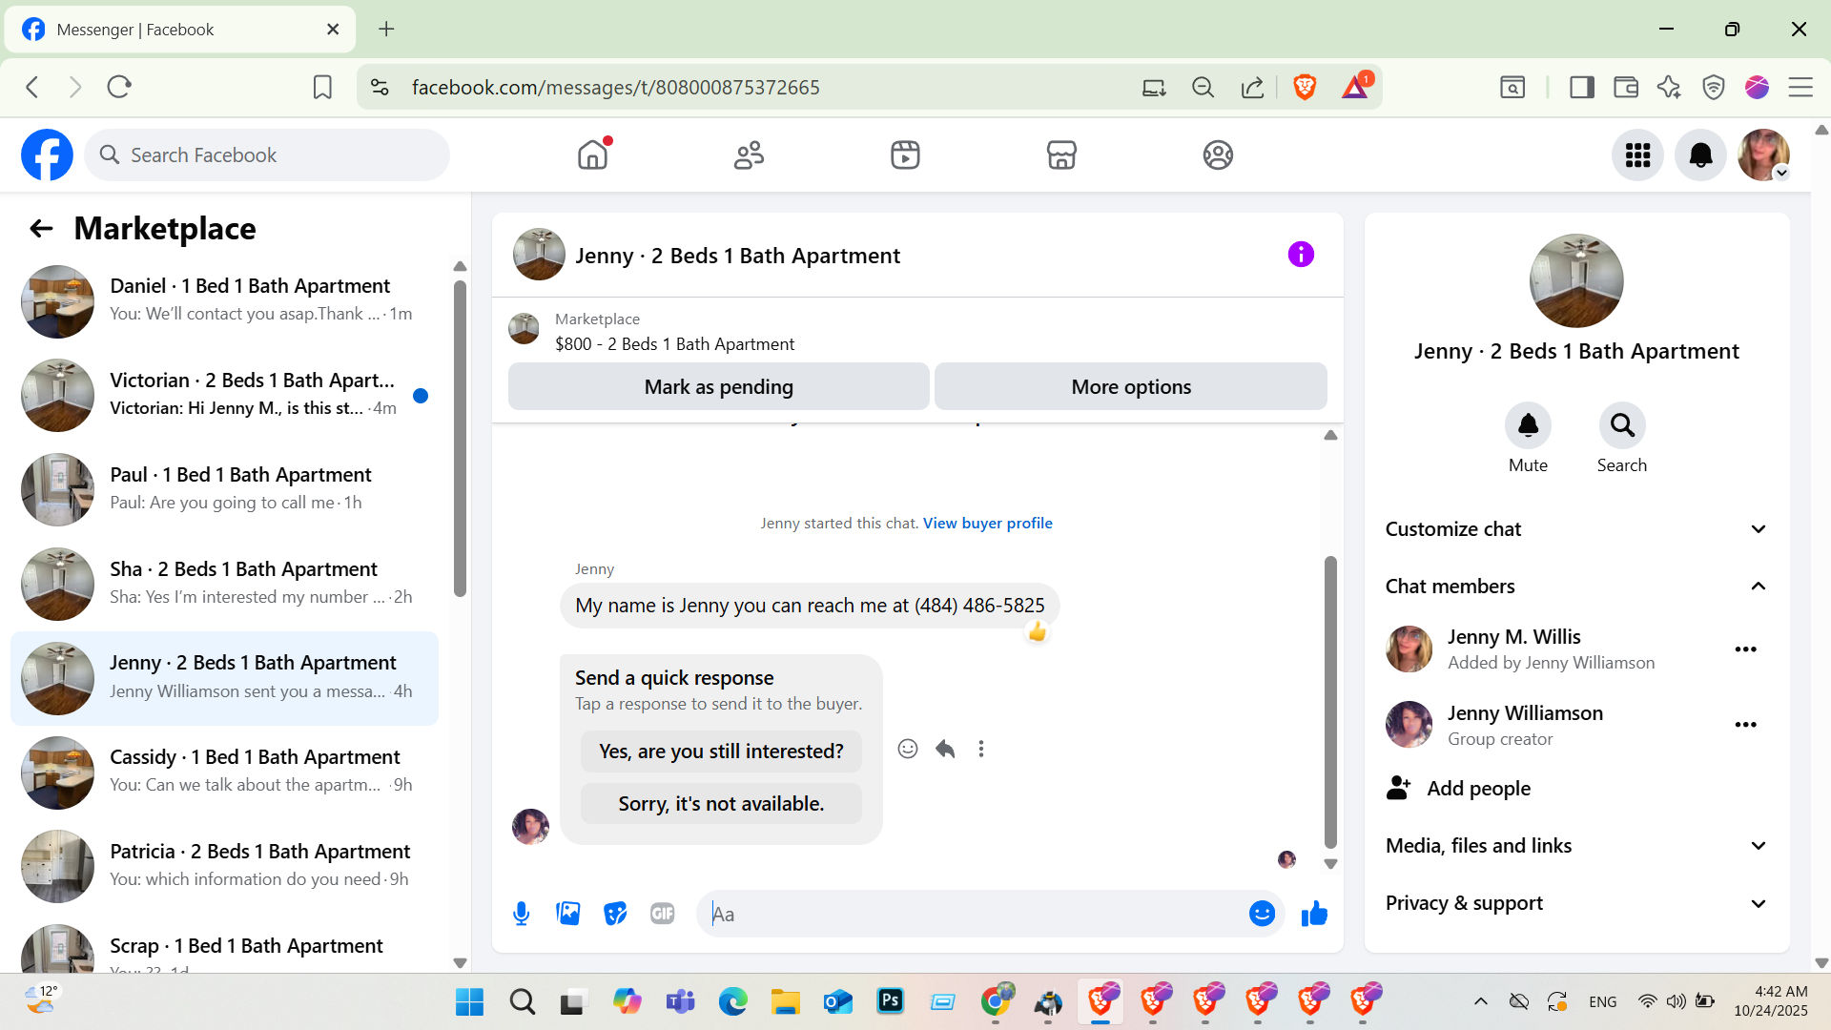Open Microsoft Edge from taskbar
The width and height of the screenshot is (1831, 1030).
tap(732, 1001)
